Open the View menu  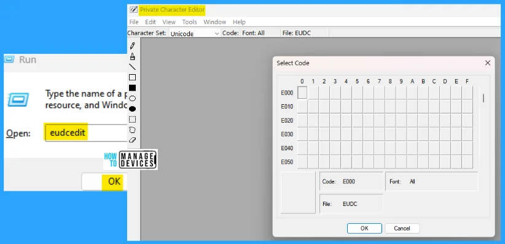[x=169, y=22]
